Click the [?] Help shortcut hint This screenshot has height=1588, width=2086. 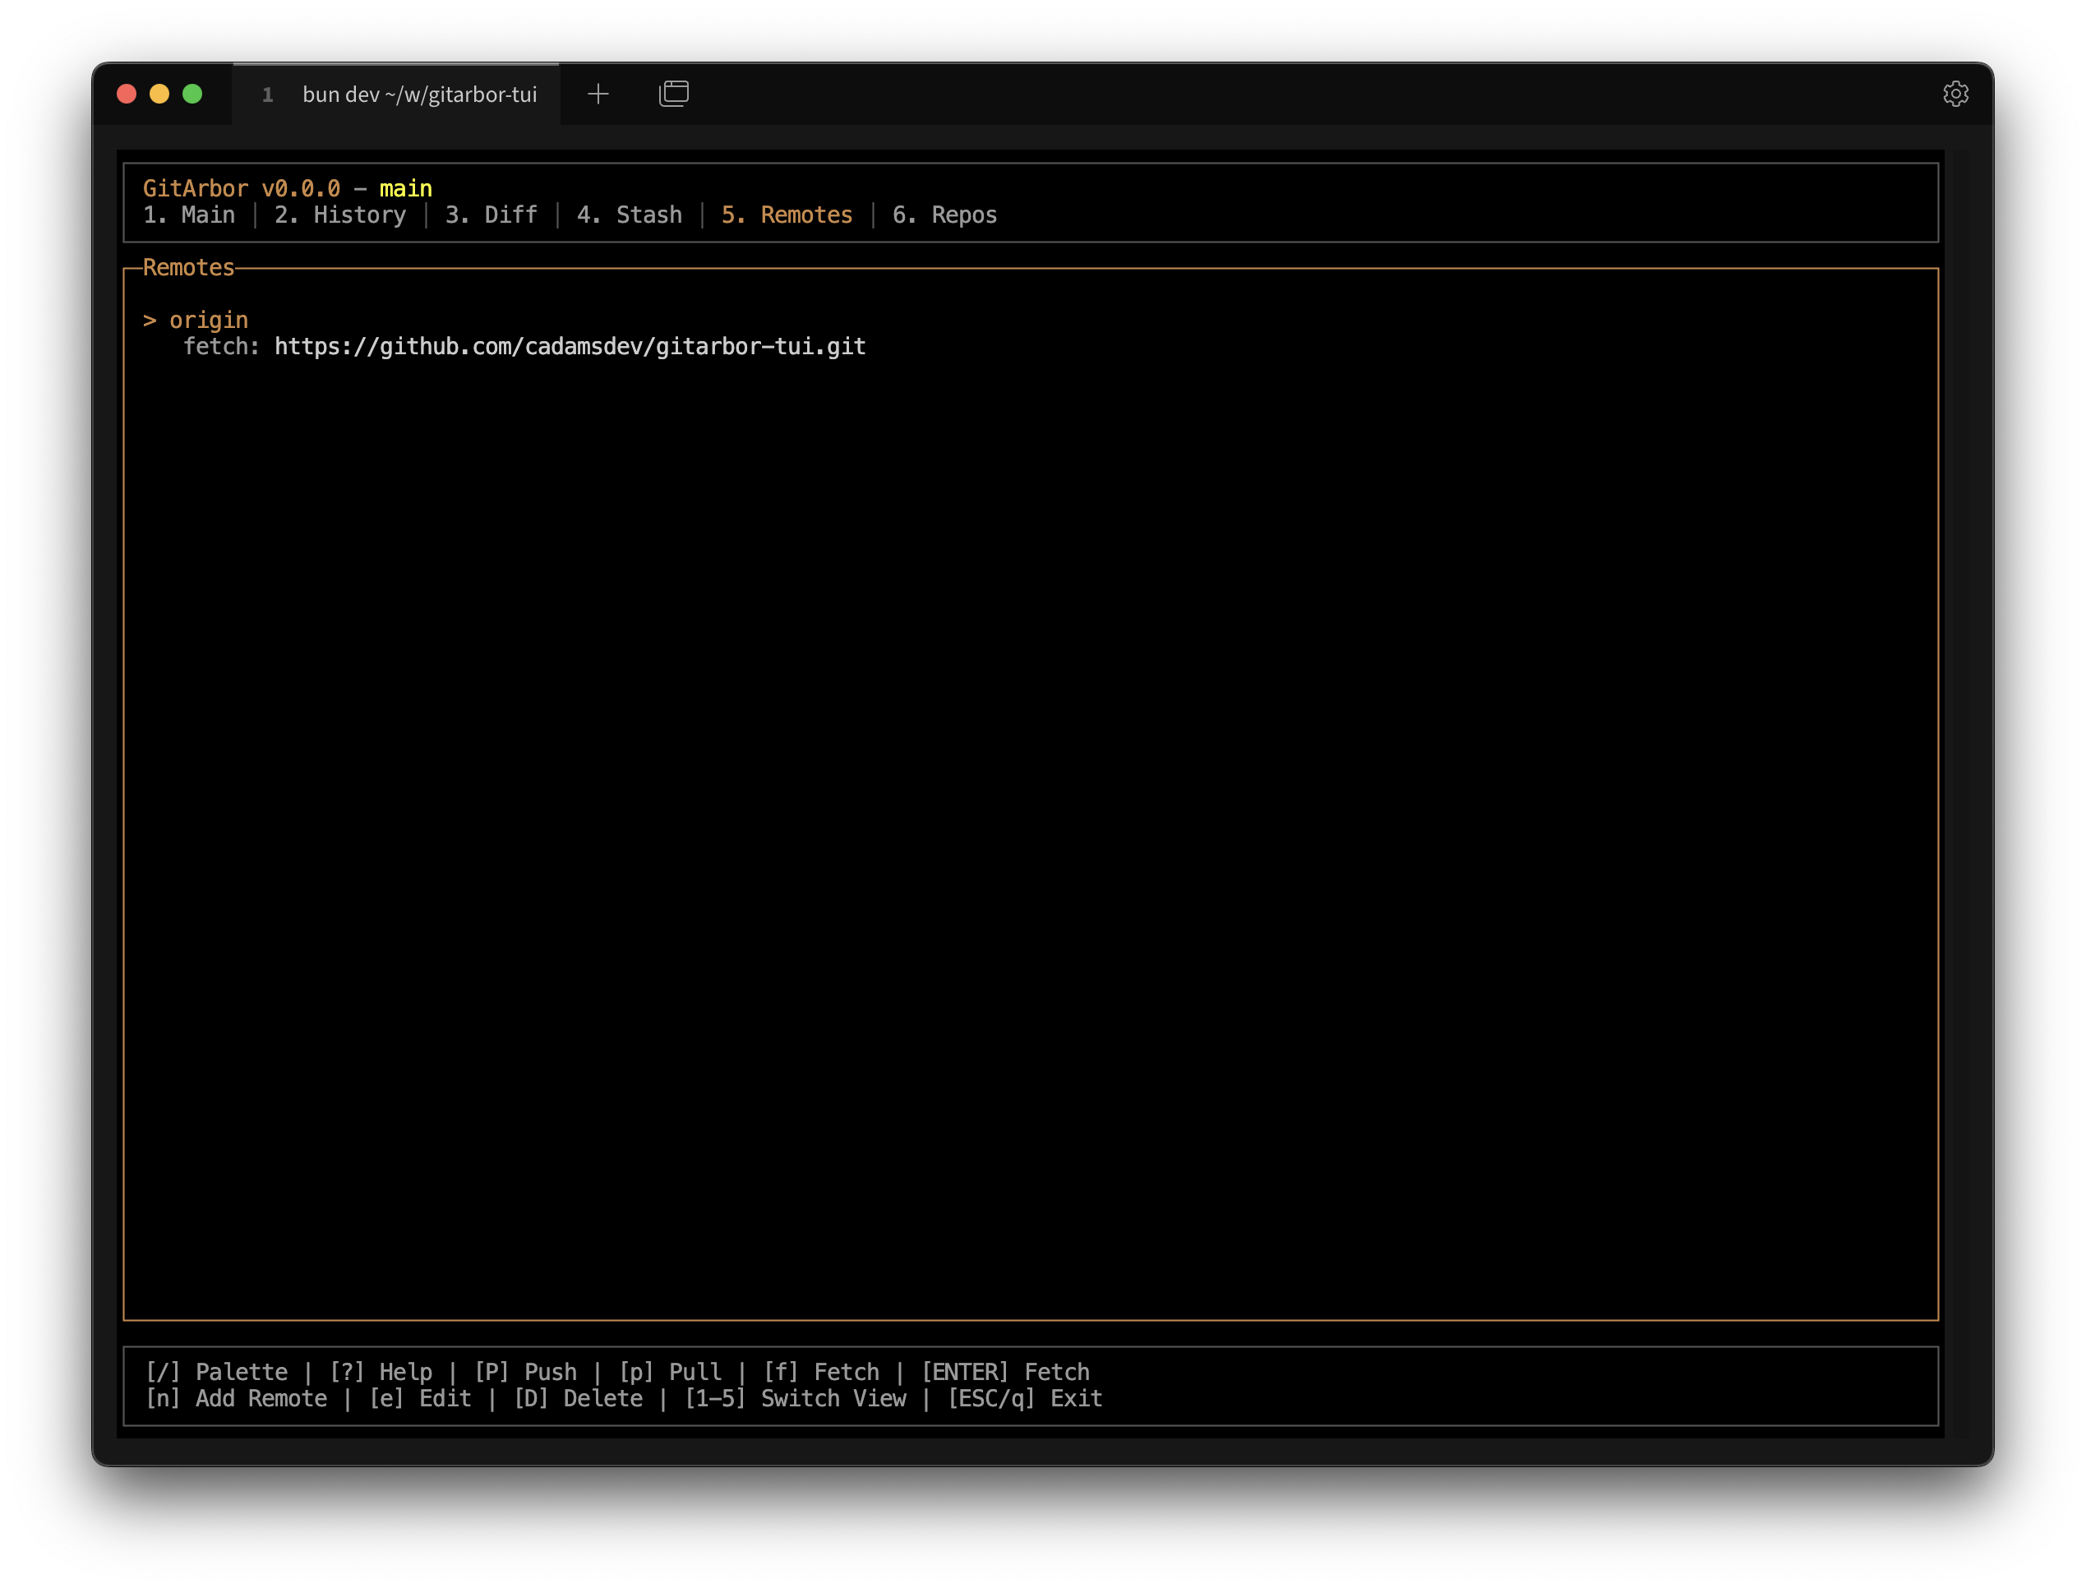[380, 1372]
